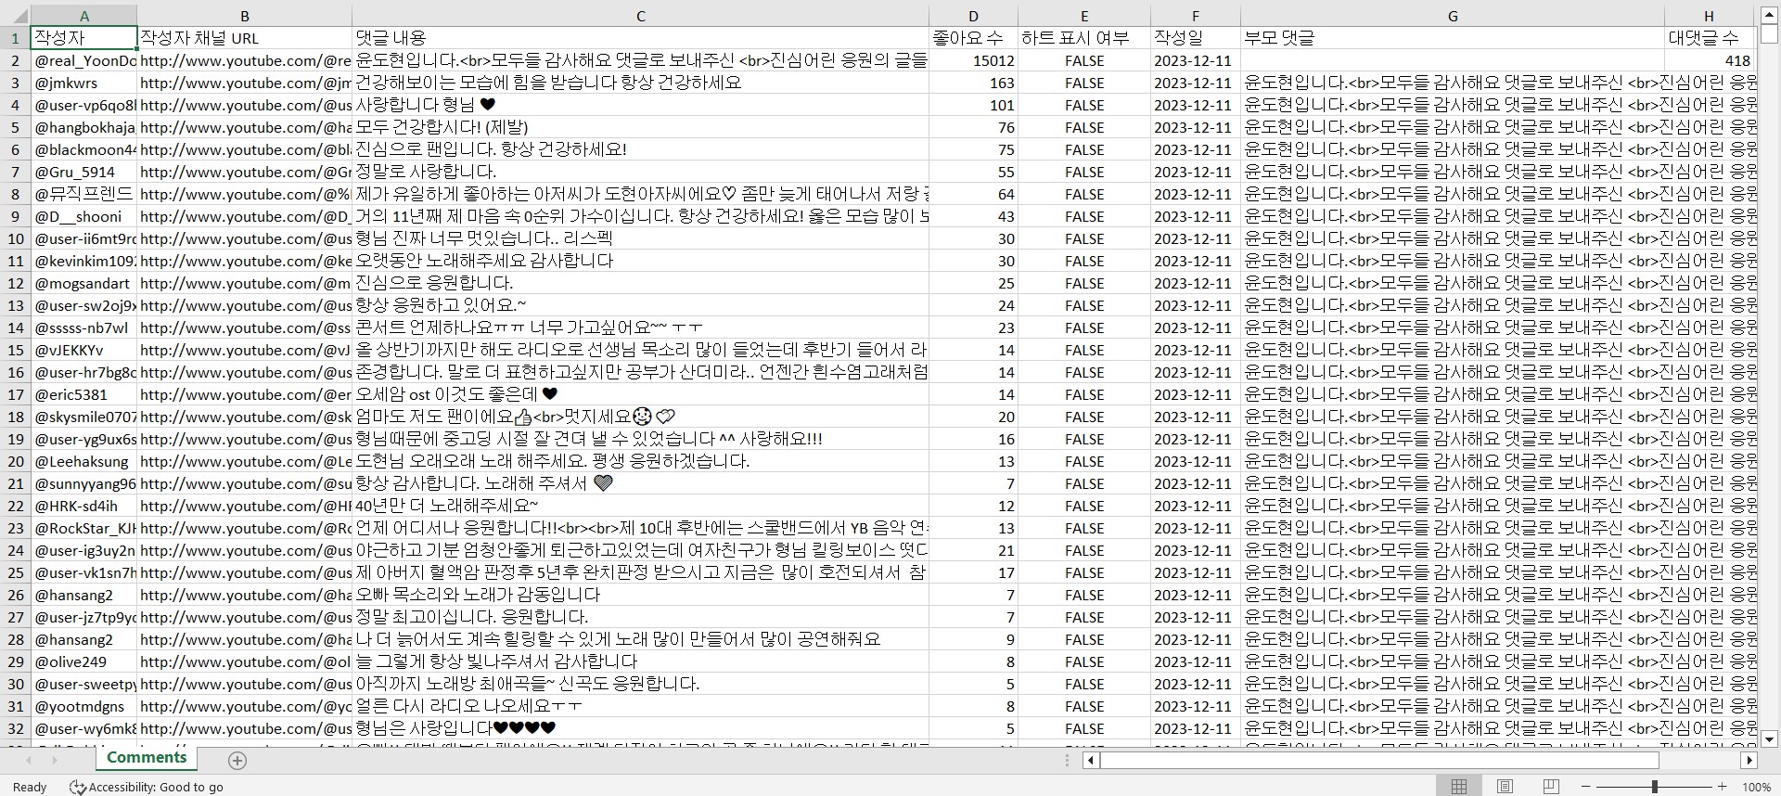Switch to Page Layout view
This screenshot has width=1781, height=796.
[x=1506, y=787]
